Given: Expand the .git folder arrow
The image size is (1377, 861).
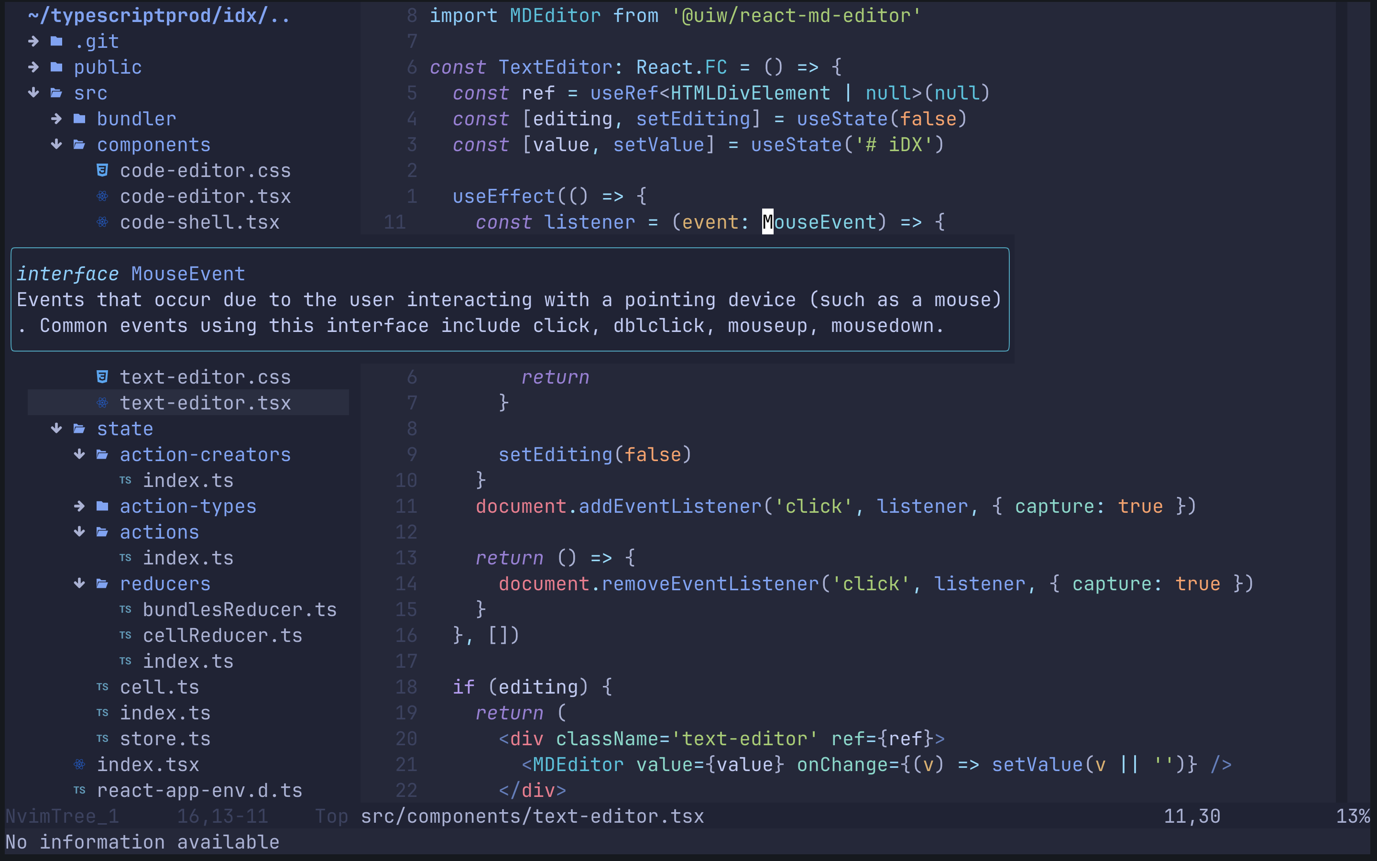Looking at the screenshot, I should (x=33, y=41).
